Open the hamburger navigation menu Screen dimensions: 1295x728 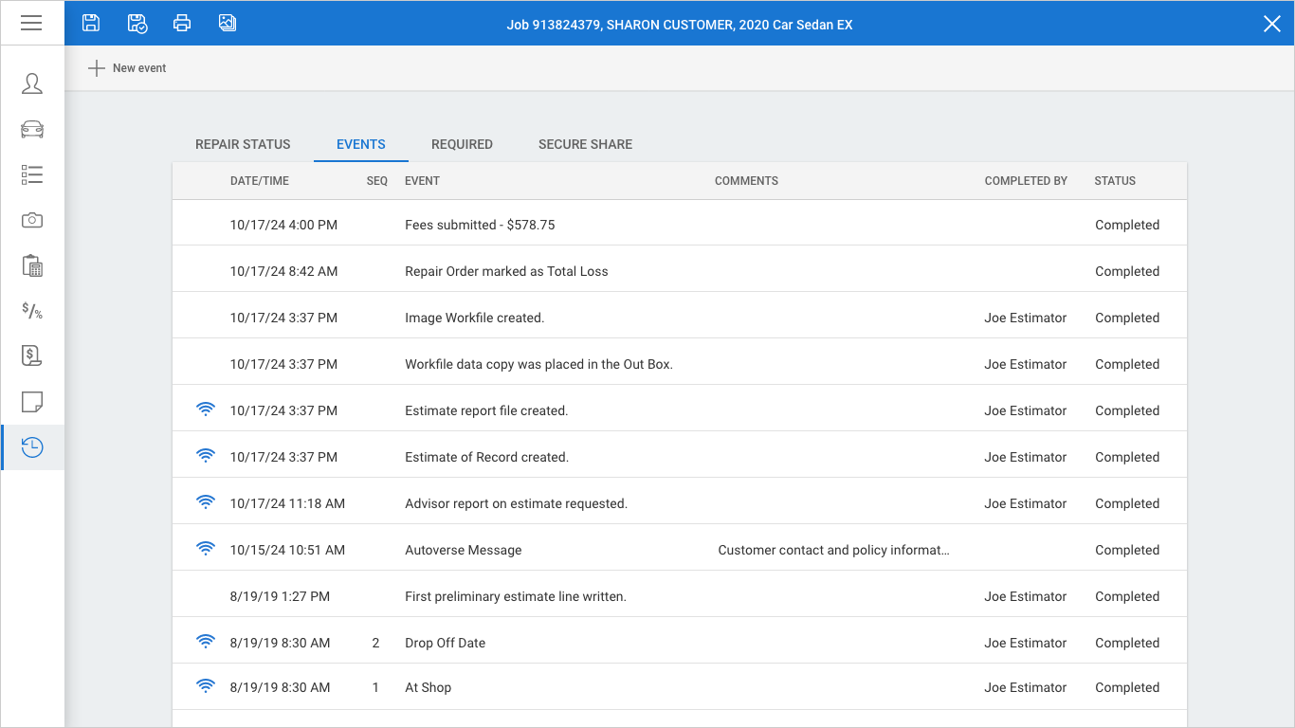coord(31,23)
